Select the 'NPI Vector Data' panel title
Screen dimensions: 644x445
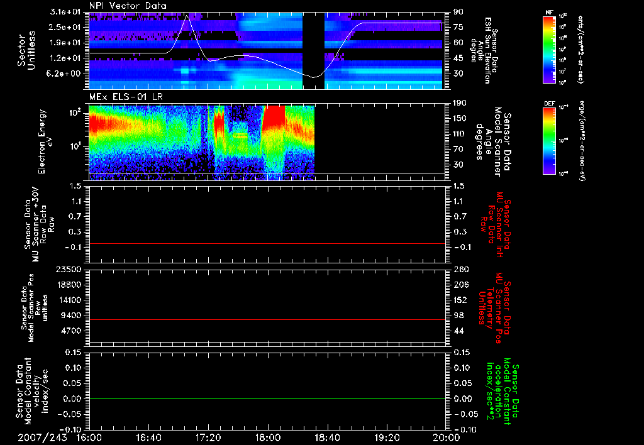coord(128,6)
